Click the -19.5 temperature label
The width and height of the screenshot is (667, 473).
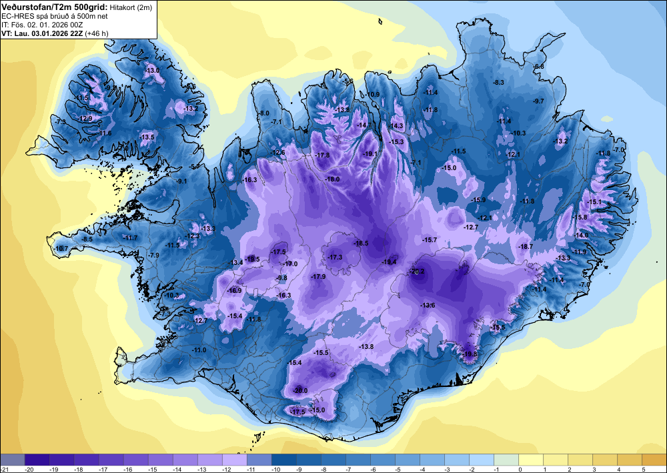point(252,259)
